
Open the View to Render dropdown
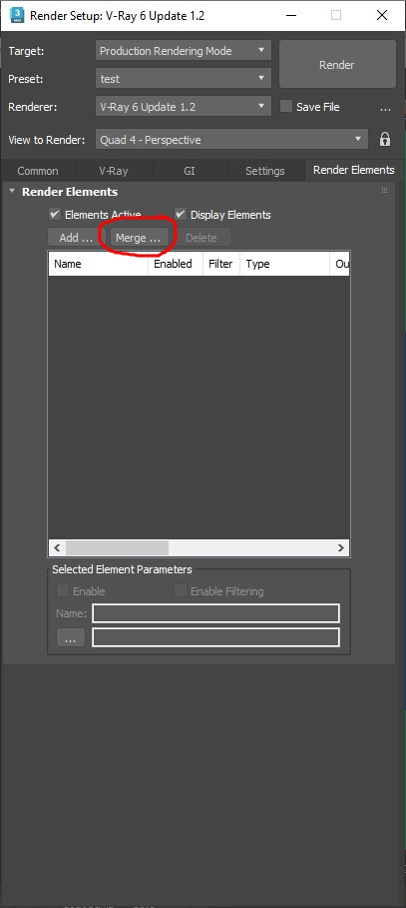coord(231,140)
